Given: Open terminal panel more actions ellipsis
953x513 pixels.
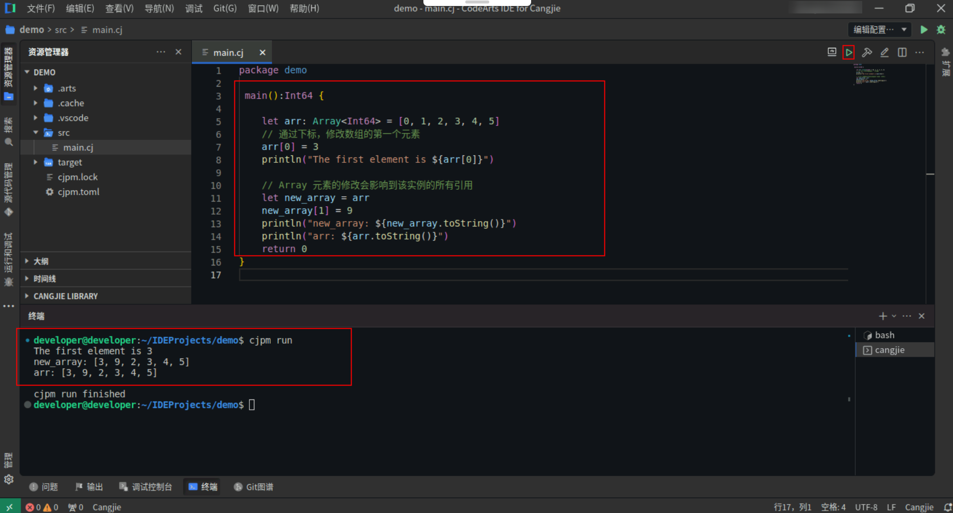Looking at the screenshot, I should (x=907, y=316).
